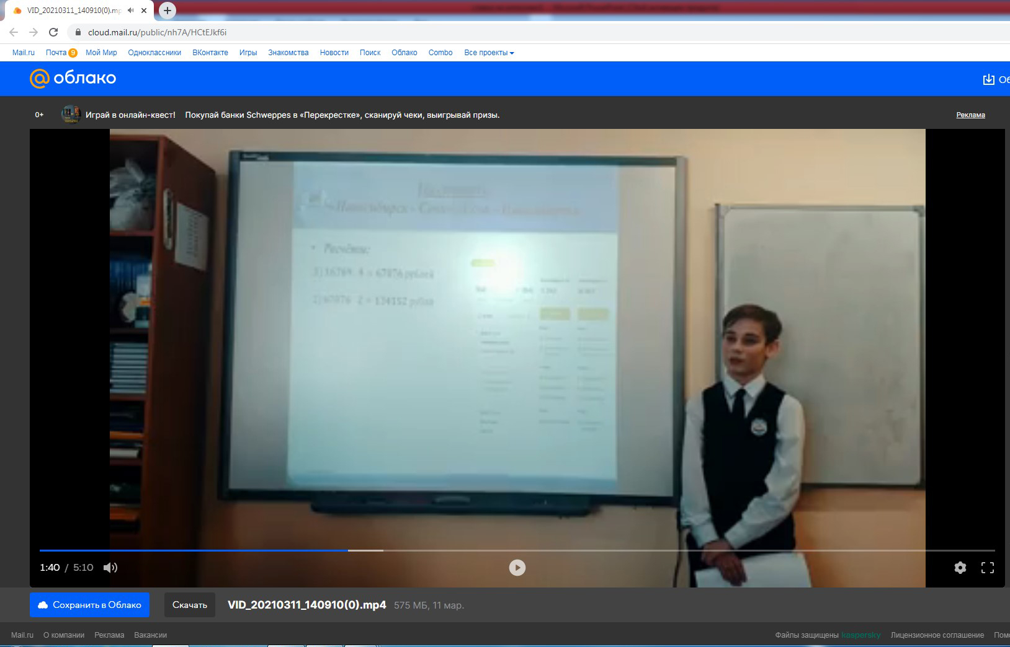This screenshot has height=647, width=1010.
Task: Open Почта in the top navigation
Action: (x=56, y=53)
